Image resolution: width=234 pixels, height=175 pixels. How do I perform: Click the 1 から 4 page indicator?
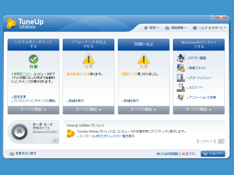point(206,141)
